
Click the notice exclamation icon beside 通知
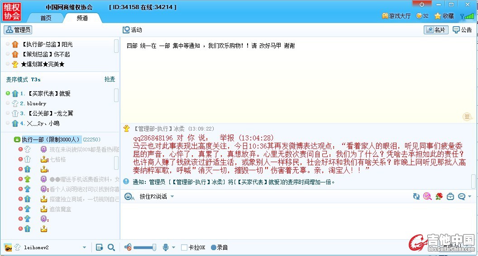coord(126,182)
